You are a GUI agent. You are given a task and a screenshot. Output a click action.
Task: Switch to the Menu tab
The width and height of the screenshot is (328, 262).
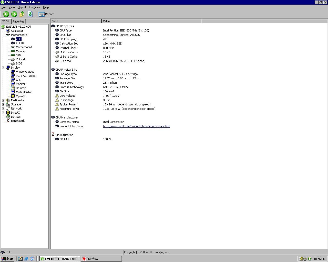pyautogui.click(x=5, y=21)
